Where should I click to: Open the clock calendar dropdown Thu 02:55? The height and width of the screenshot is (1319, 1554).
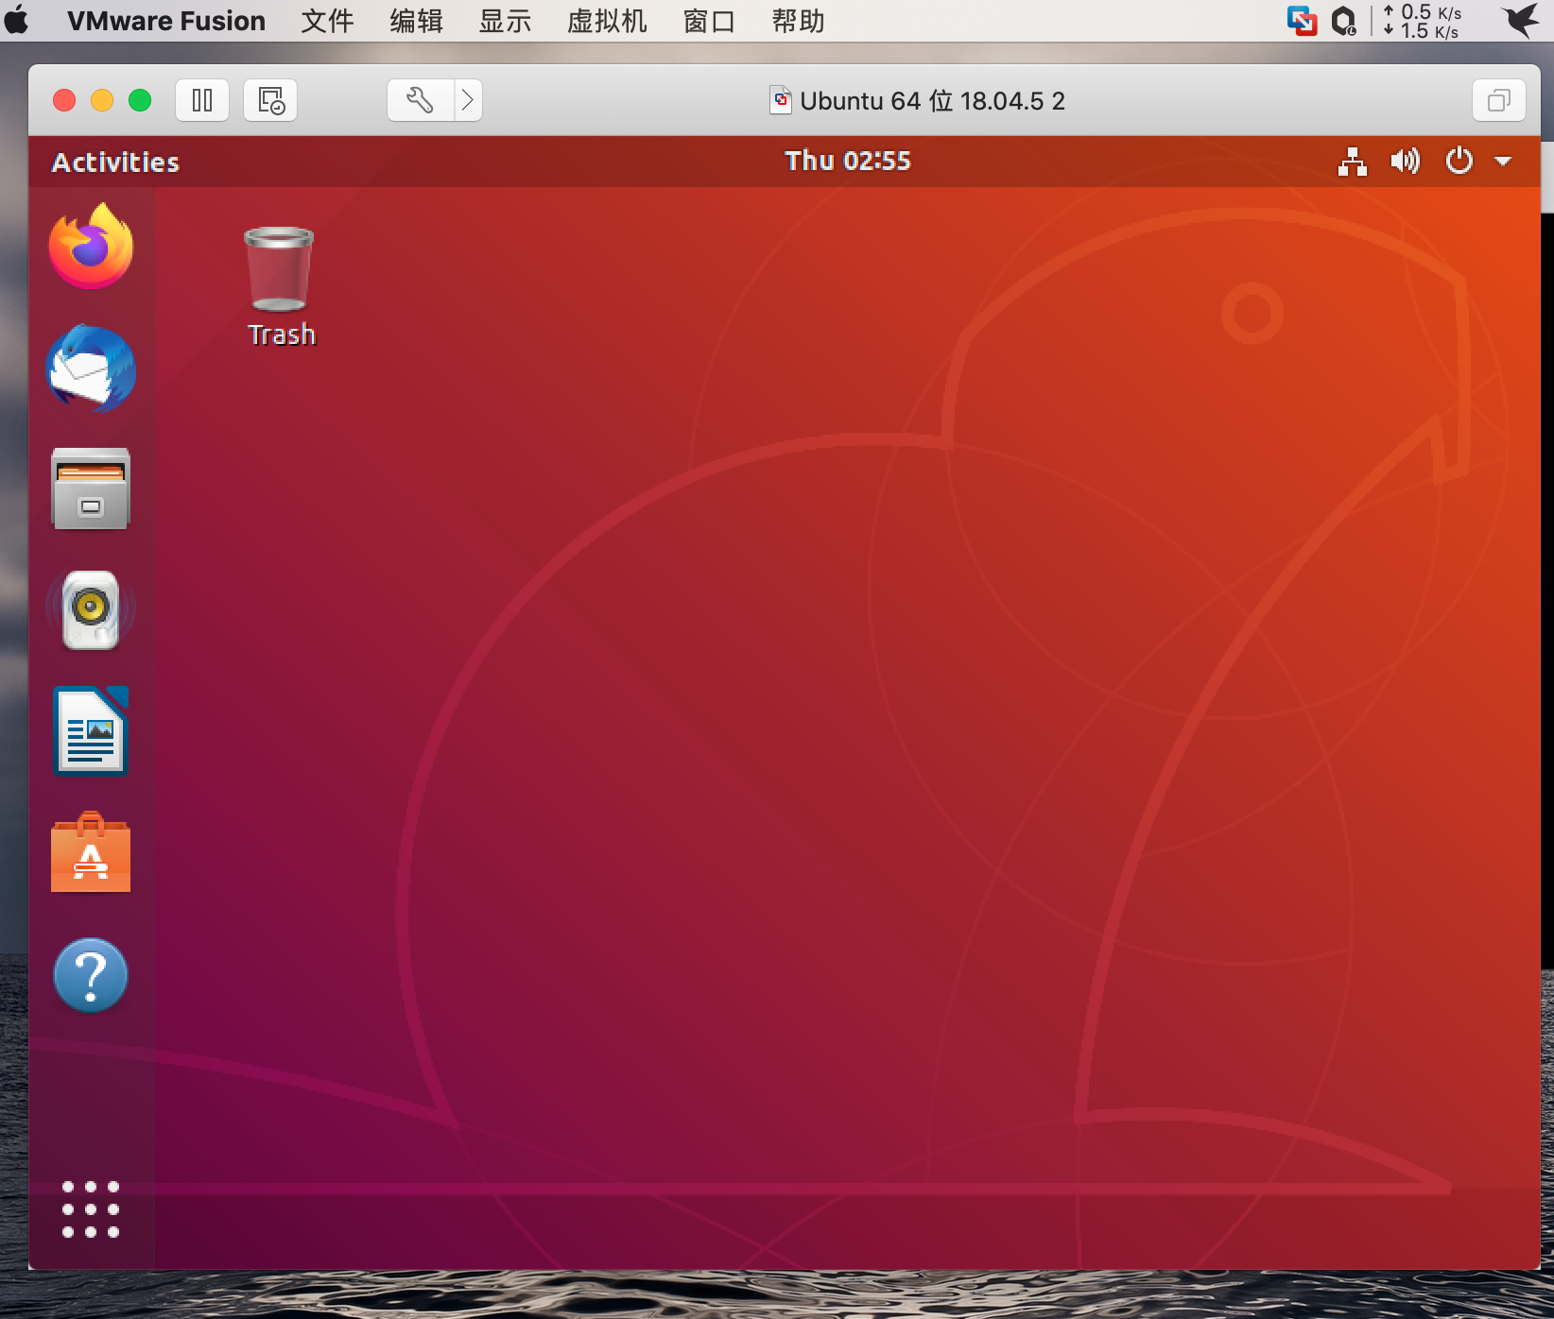848,162
